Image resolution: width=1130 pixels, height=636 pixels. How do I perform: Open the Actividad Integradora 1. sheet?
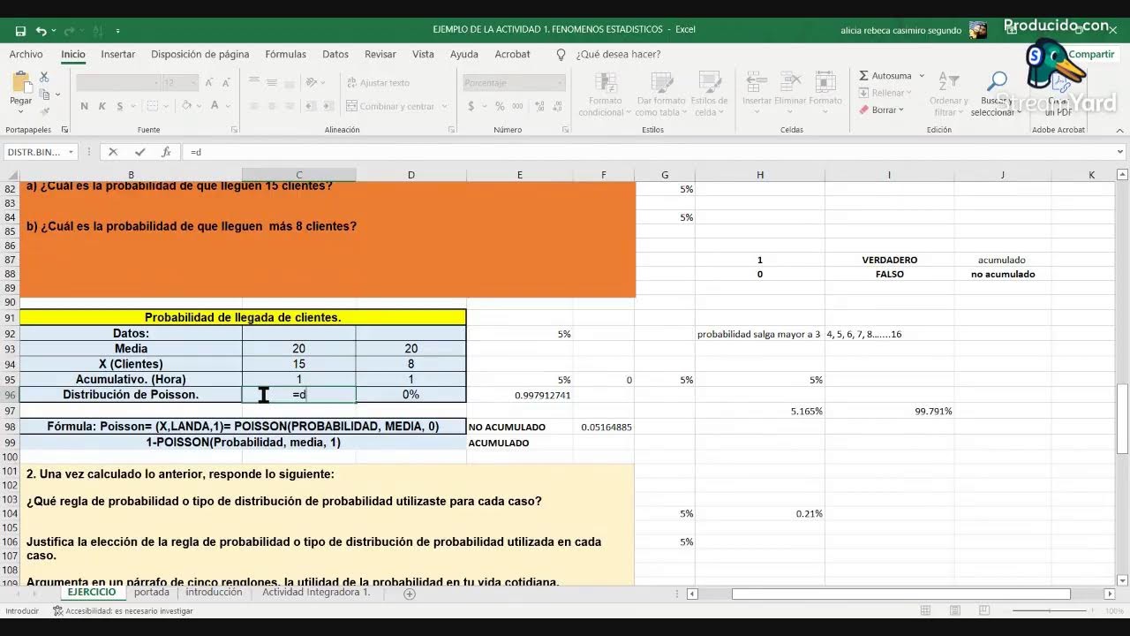coord(316,592)
